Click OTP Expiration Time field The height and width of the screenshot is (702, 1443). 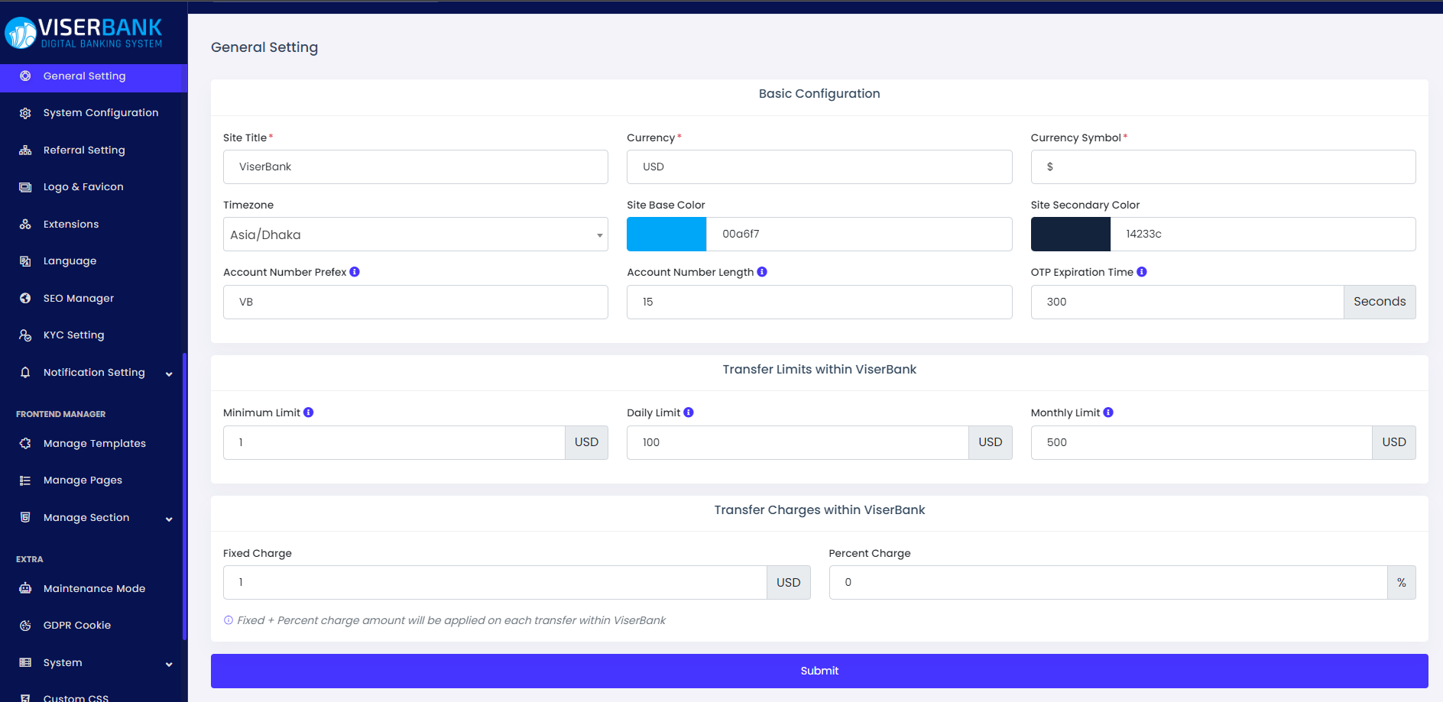1187,302
